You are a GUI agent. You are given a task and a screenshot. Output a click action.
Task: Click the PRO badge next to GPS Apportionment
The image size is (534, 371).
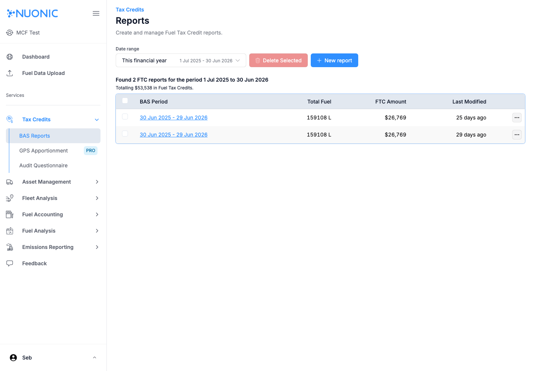pos(90,151)
